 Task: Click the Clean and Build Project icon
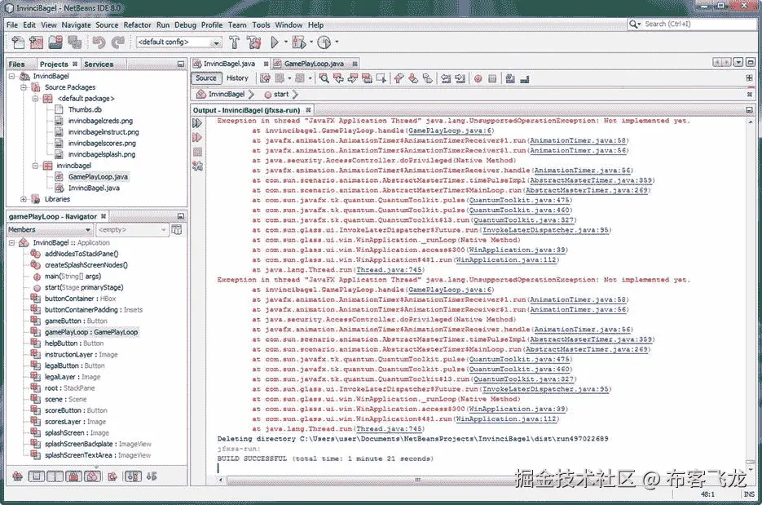[253, 42]
